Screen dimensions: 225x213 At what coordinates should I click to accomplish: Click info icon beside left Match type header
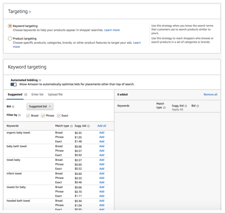tap(71, 126)
